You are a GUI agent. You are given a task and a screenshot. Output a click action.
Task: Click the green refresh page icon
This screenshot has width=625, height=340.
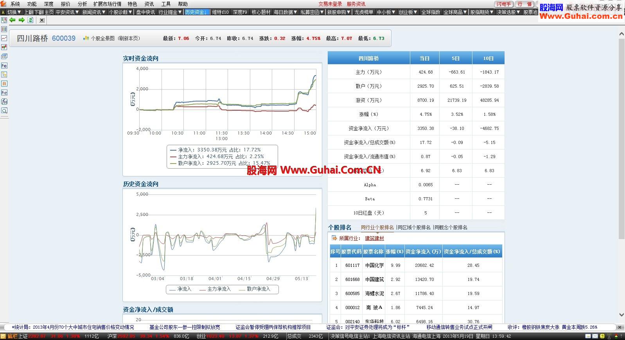31,20
